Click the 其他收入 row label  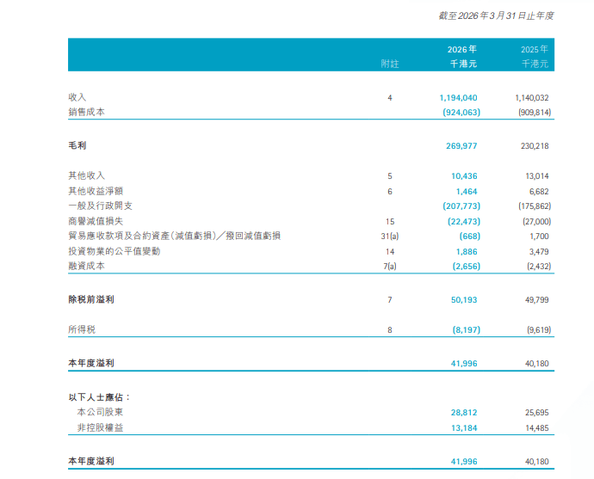pos(86,175)
